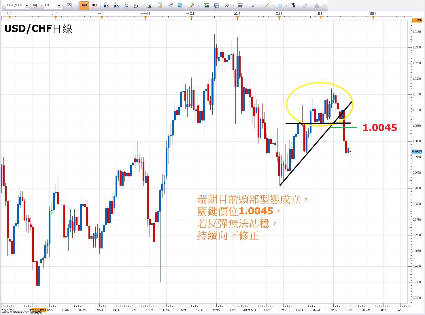Expand the vertical zoom dropdown arrow
Screen dimensions: 425x315
click(143, 5)
